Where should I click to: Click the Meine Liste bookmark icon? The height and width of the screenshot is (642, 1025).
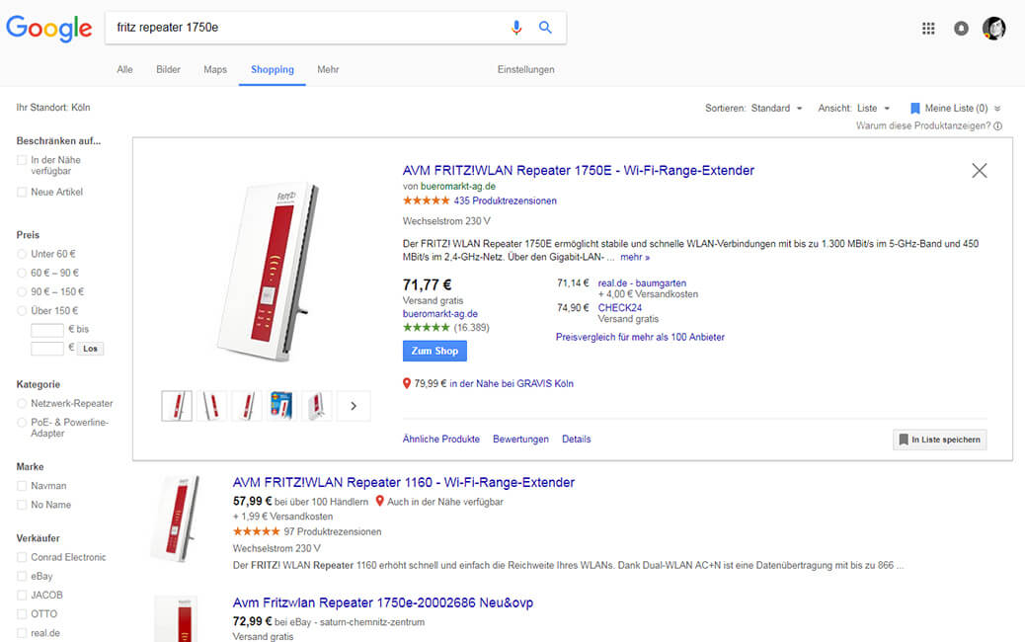(x=915, y=108)
